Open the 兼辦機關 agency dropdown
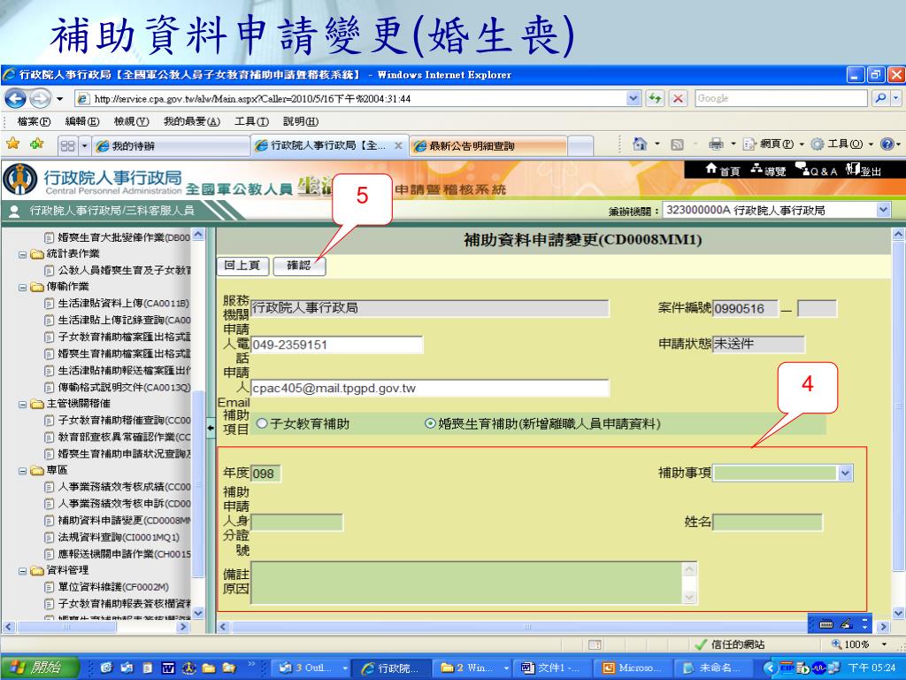 pos(881,210)
